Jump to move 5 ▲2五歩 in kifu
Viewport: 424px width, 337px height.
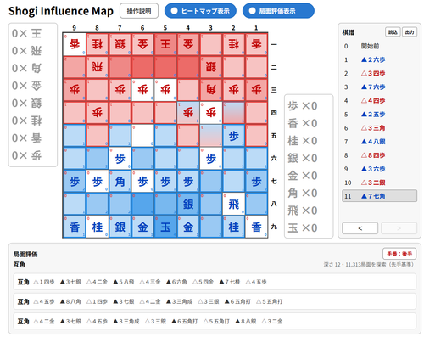tap(379, 115)
